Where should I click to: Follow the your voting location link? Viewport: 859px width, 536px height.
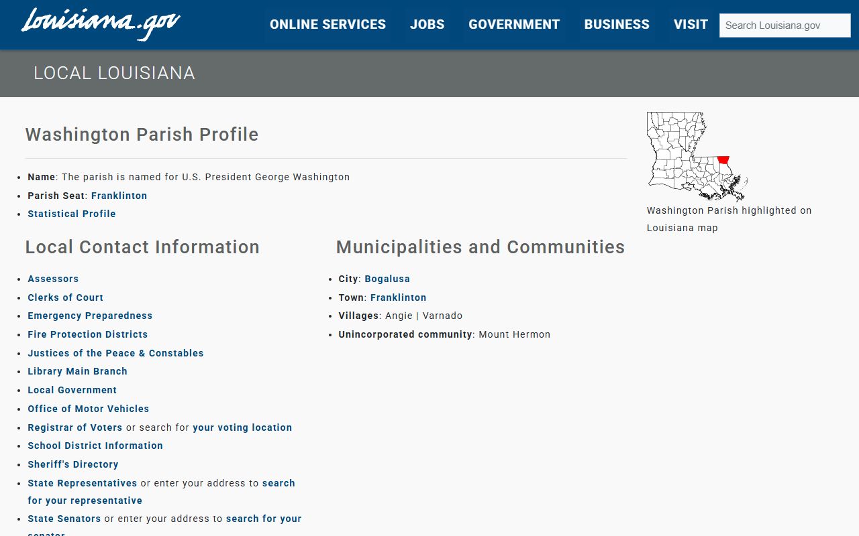pos(242,427)
